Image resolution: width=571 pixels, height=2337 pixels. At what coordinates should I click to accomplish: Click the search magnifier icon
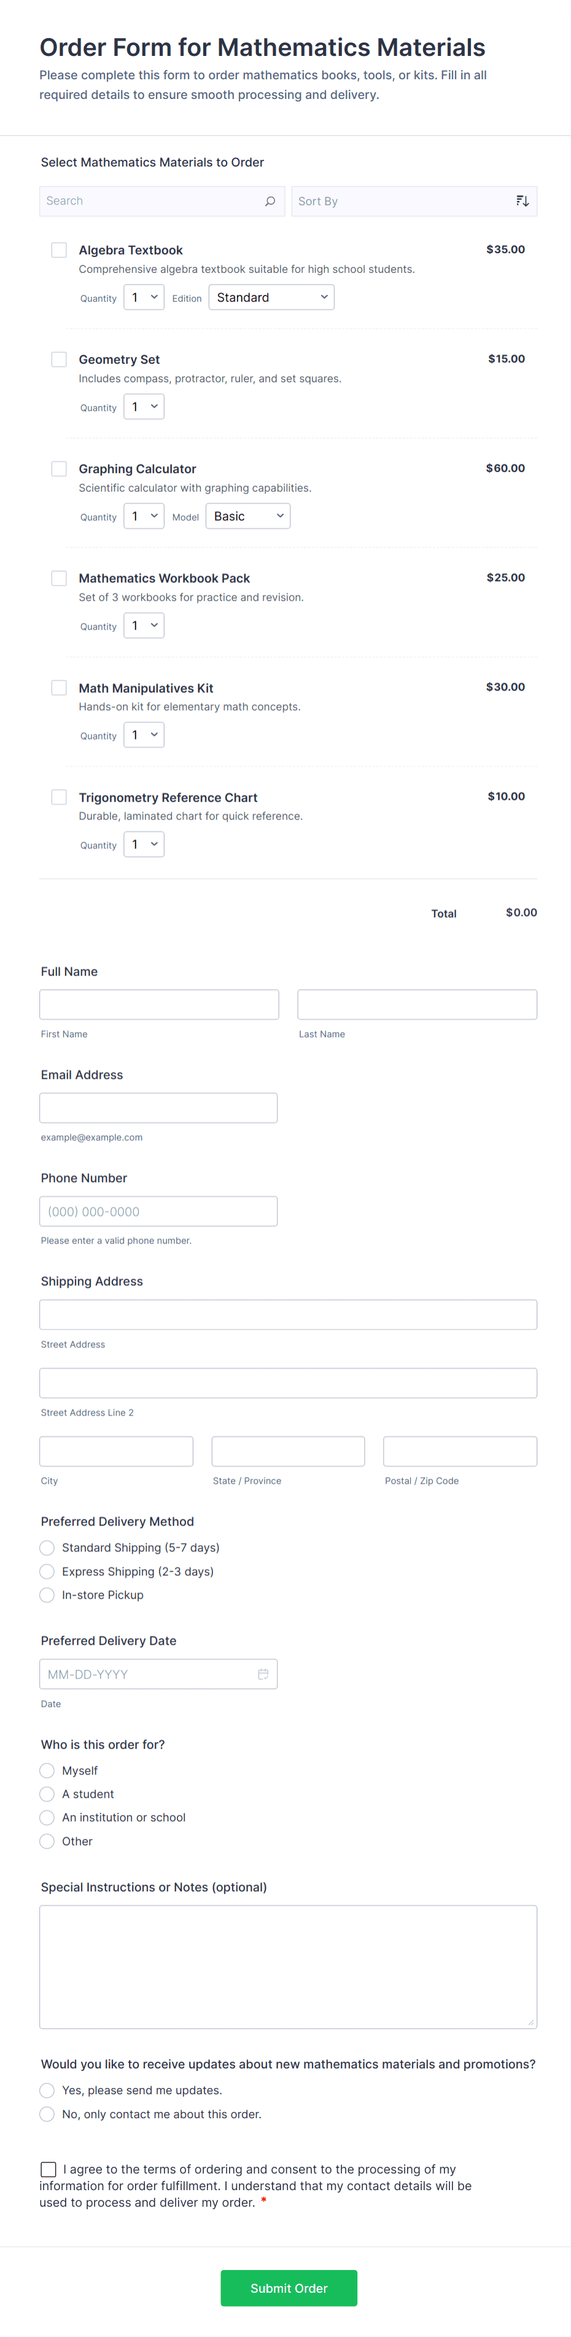(270, 200)
